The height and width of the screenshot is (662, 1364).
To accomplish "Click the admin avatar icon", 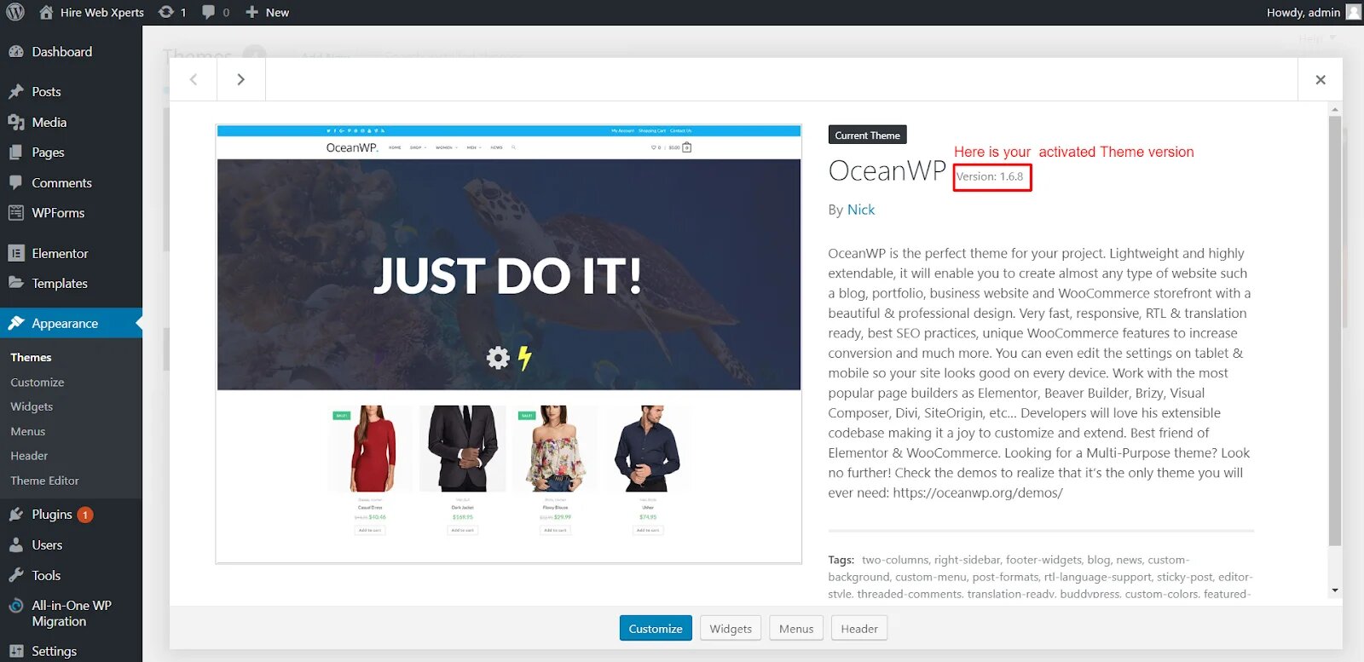I will [x=1353, y=12].
